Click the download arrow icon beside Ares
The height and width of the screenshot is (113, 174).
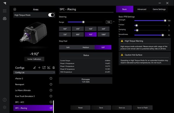[15, 10]
